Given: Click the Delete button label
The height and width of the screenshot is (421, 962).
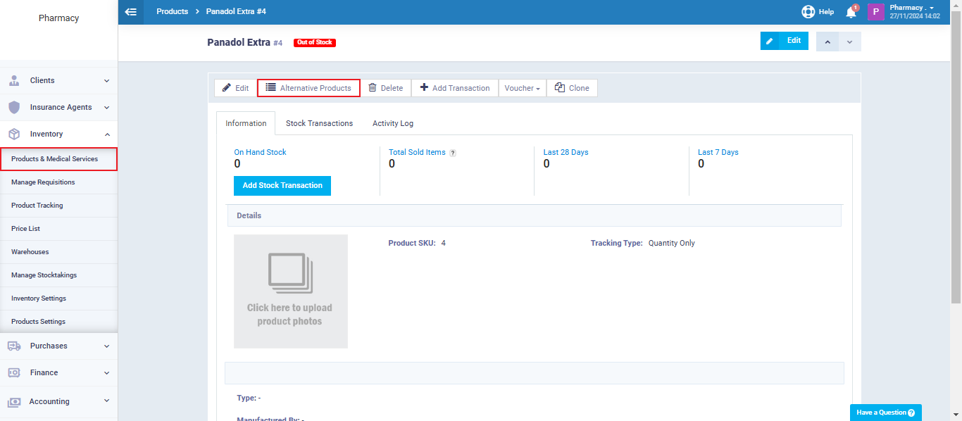Looking at the screenshot, I should [392, 88].
